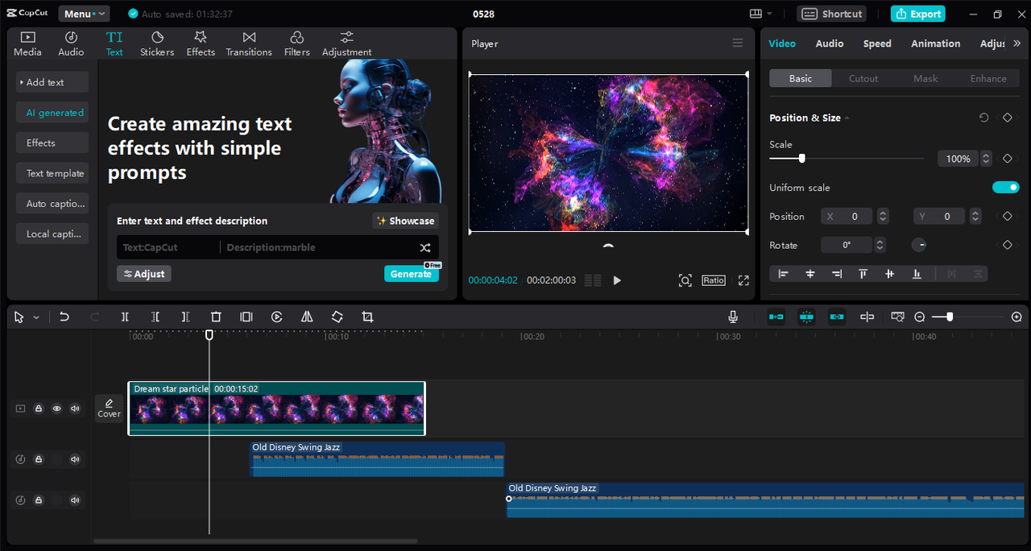Viewport: 1031px width, 551px height.
Task: Click the Adjust button
Action: coord(144,274)
